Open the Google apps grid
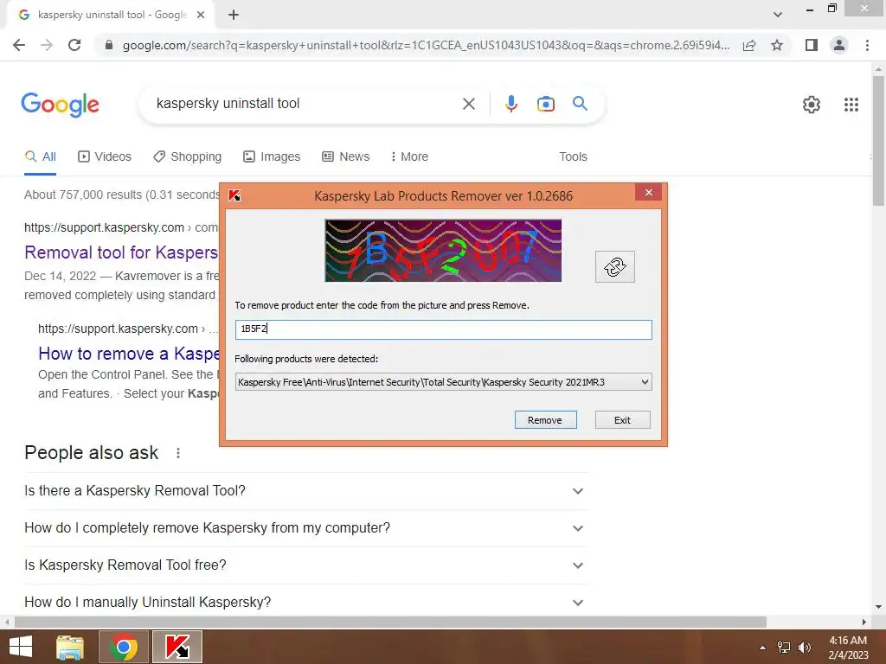 tap(851, 105)
